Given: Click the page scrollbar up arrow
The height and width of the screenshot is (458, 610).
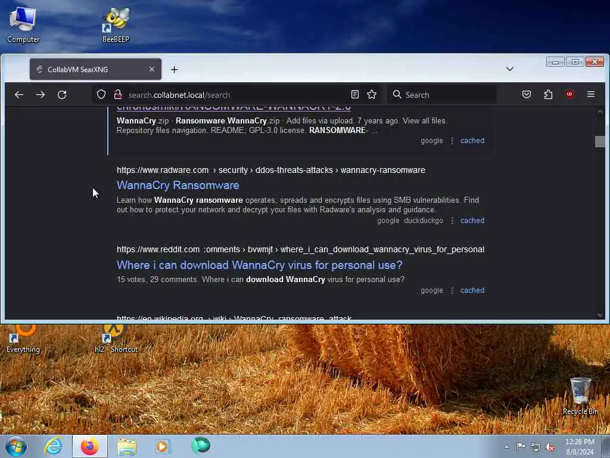Looking at the screenshot, I should tap(600, 112).
